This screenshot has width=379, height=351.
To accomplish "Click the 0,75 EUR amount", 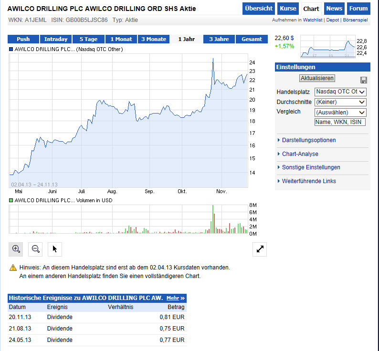I will click(172, 329).
